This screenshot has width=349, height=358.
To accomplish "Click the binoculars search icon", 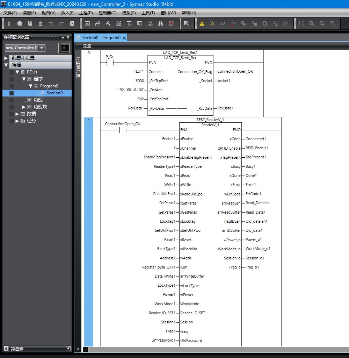I will [161, 23].
